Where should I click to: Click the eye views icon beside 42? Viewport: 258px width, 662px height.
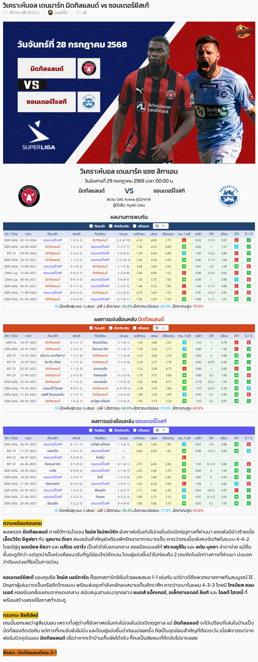tap(78, 13)
